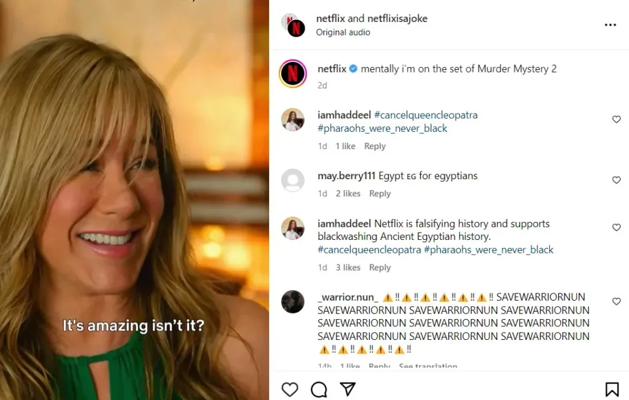Toggle the heart on may.berry111's comment
629x400 pixels.
(x=616, y=180)
